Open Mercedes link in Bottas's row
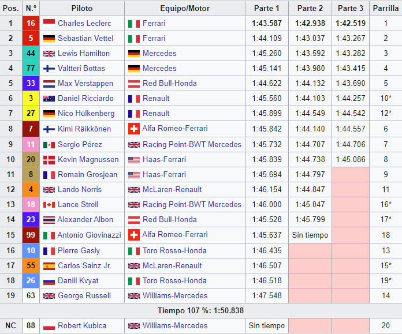This screenshot has height=334, width=402. point(159,69)
